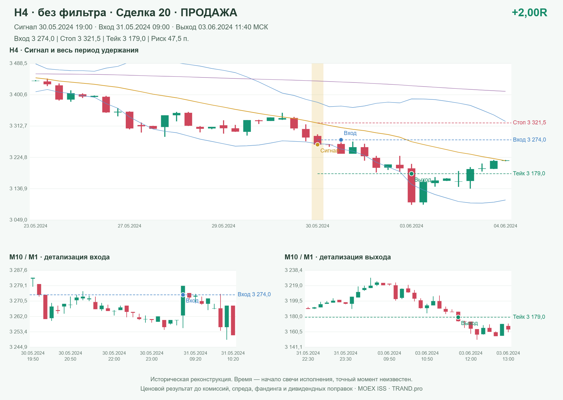This screenshot has height=400, width=563.
Task: Click the 'Тейк 3 179,0' label on exit detail chart
Action: 529,317
